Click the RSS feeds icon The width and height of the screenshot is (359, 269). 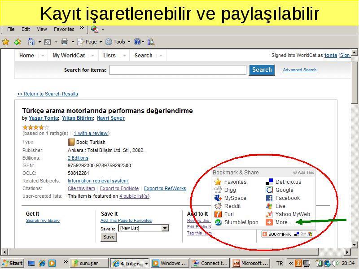tap(48, 42)
